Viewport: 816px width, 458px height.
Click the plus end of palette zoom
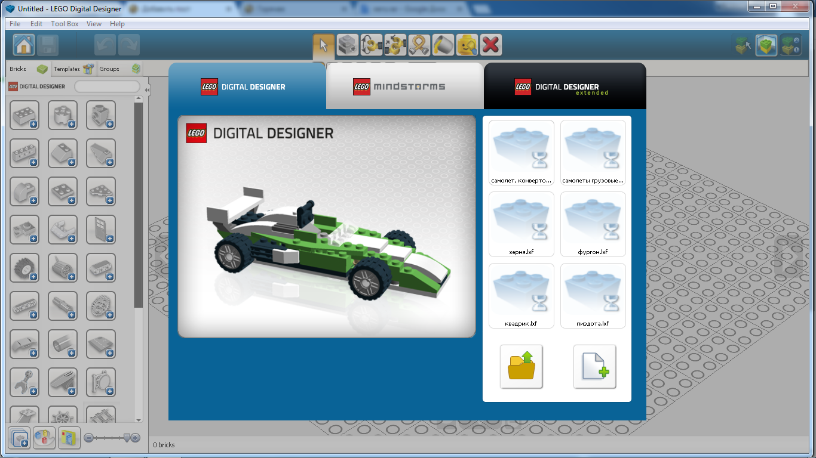coord(136,438)
